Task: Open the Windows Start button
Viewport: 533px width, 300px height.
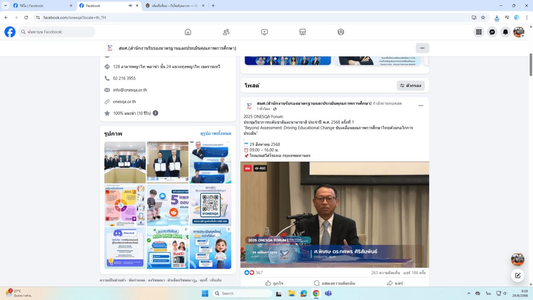Action: coord(205,293)
